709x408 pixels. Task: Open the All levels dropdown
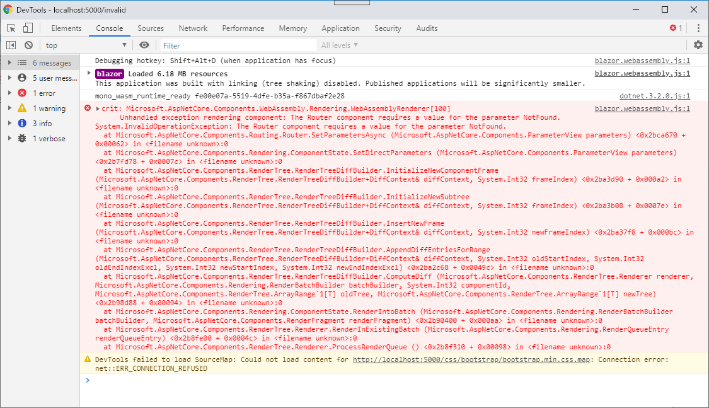340,45
